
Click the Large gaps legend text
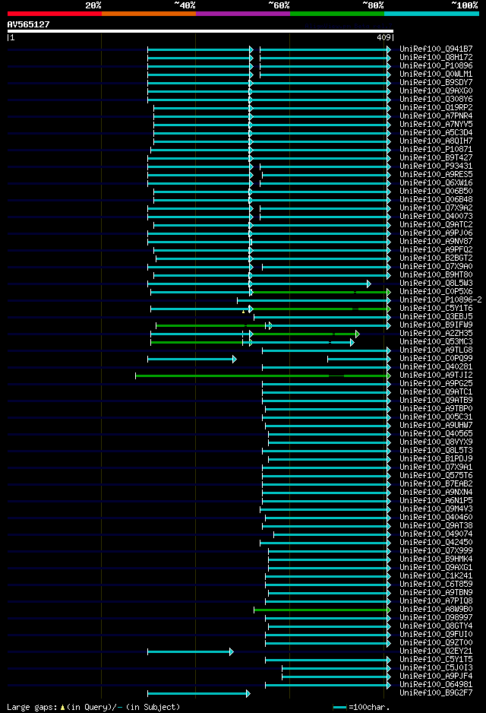(93, 707)
